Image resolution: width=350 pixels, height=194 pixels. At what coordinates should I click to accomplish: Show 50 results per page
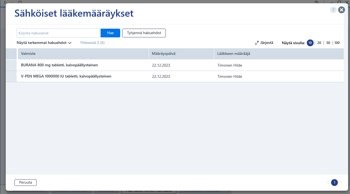tap(328, 43)
